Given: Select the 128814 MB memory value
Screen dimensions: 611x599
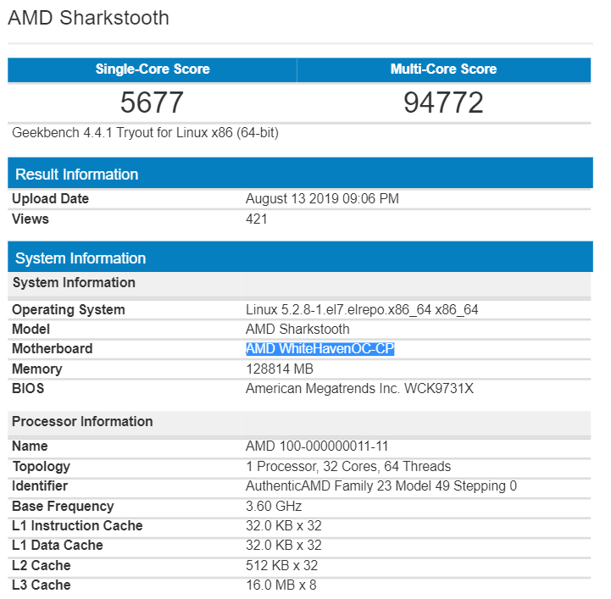Looking at the screenshot, I should 280,369.
